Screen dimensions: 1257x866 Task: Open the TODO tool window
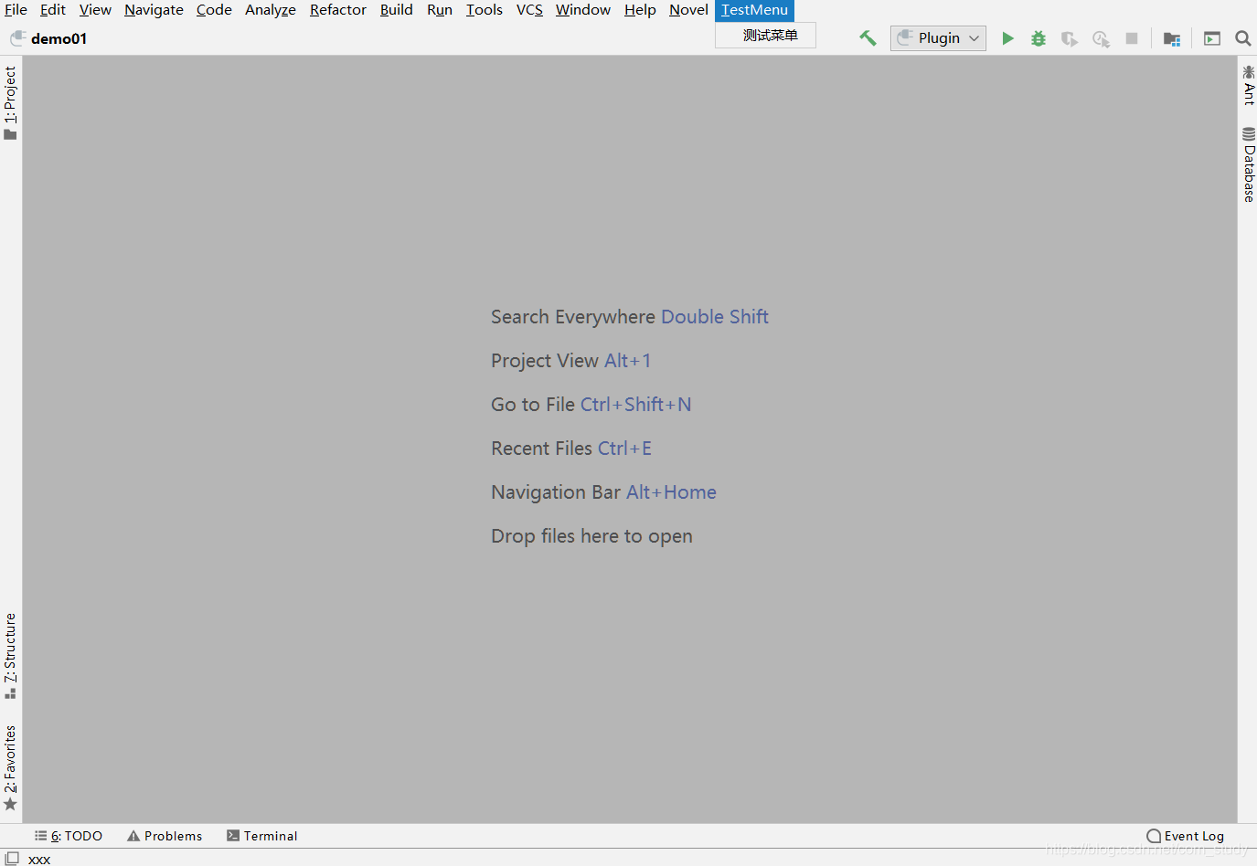coord(69,836)
